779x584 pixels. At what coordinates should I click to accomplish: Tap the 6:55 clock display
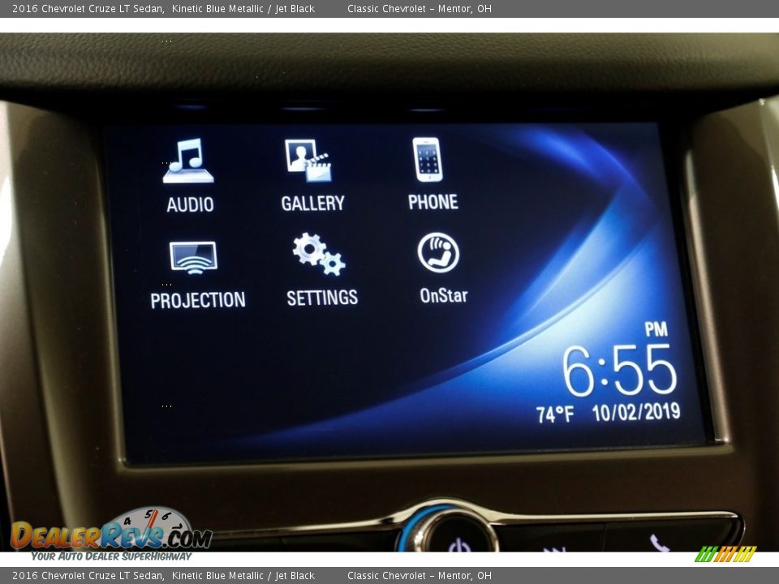619,371
